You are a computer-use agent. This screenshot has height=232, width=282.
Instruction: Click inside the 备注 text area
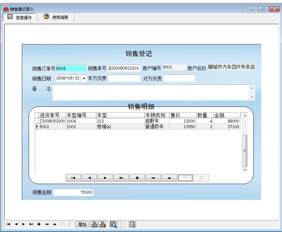point(151,93)
